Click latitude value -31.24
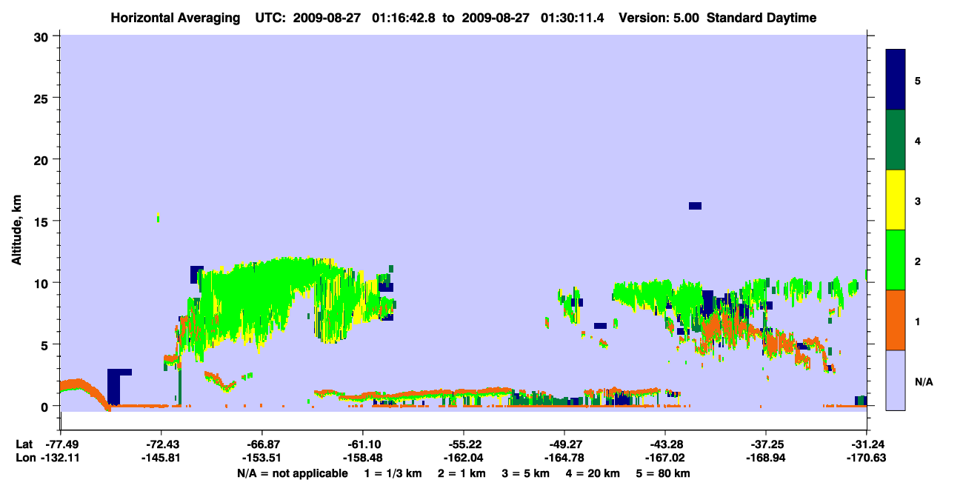This screenshot has width=963, height=494. [867, 444]
